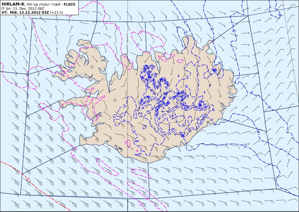Click the '(+21 h)' forecast offset
Screen dimensions: 299x212
click(x=57, y=13)
